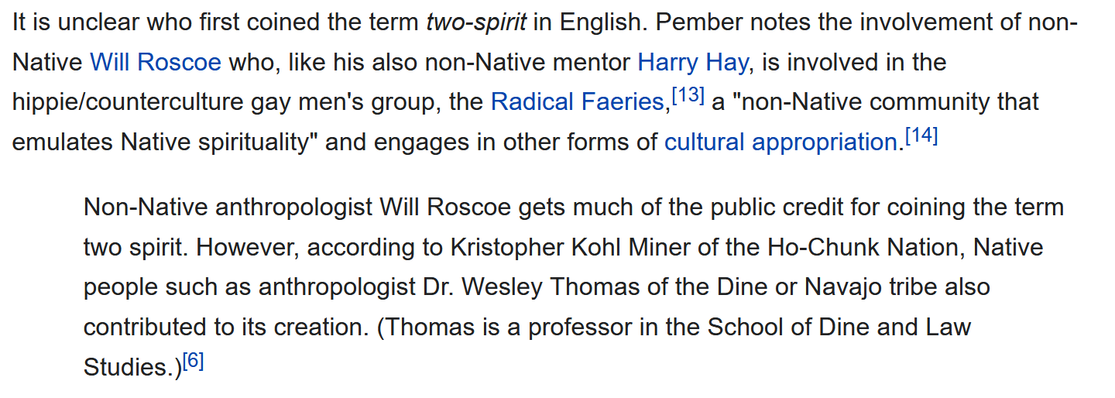The image size is (1115, 398).
Task: Visit the cultural appropriation link
Action: point(780,142)
